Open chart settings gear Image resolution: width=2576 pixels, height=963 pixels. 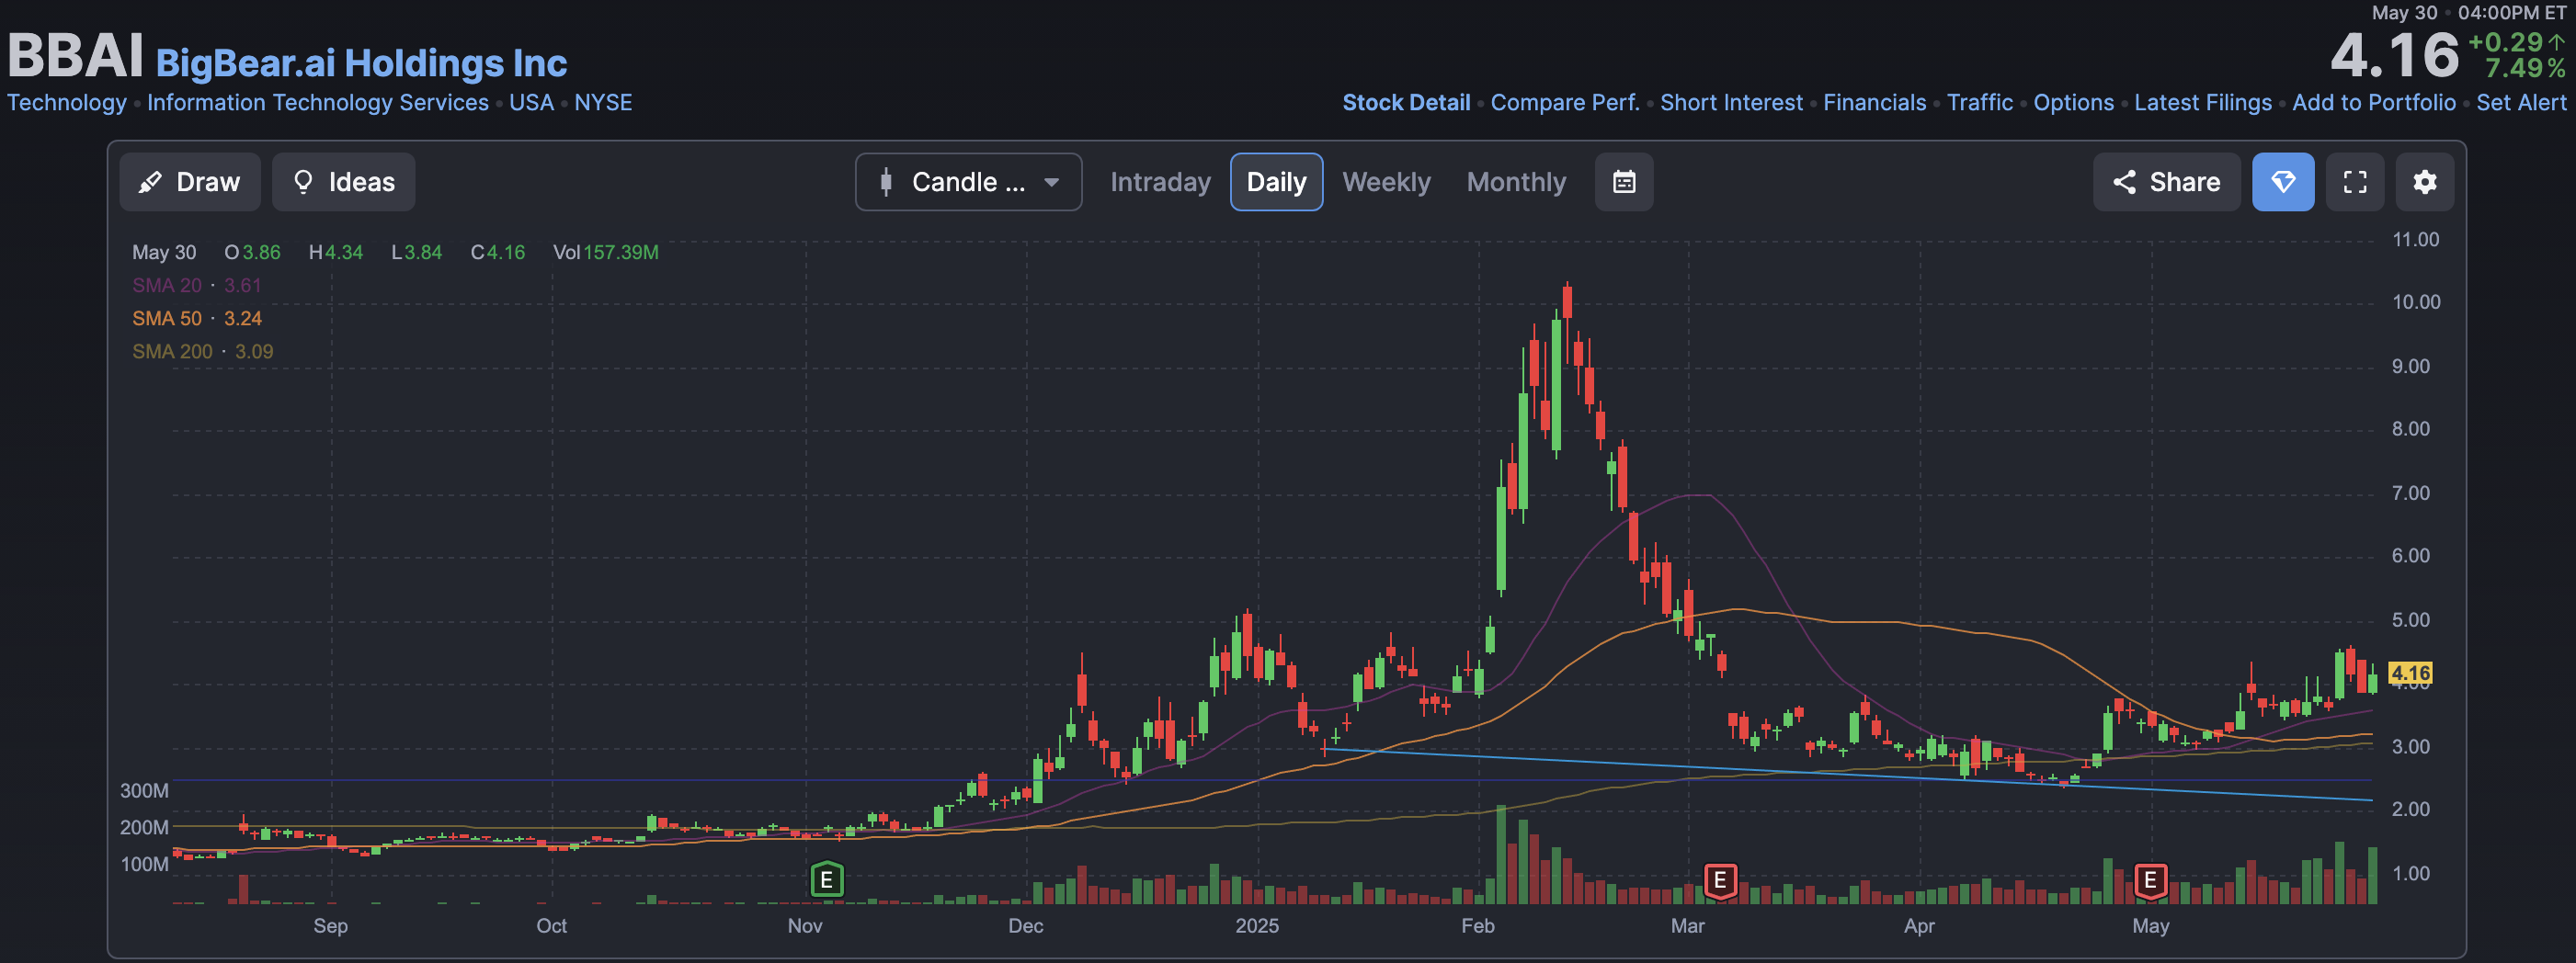2425,182
